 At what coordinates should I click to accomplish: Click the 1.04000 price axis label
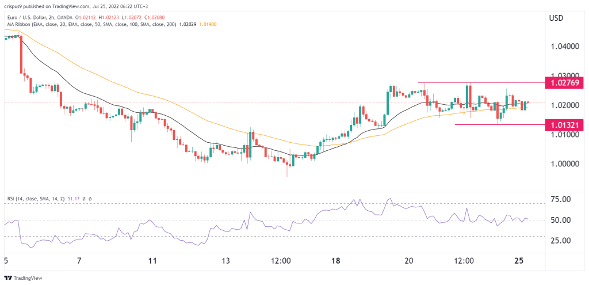[x=565, y=47]
